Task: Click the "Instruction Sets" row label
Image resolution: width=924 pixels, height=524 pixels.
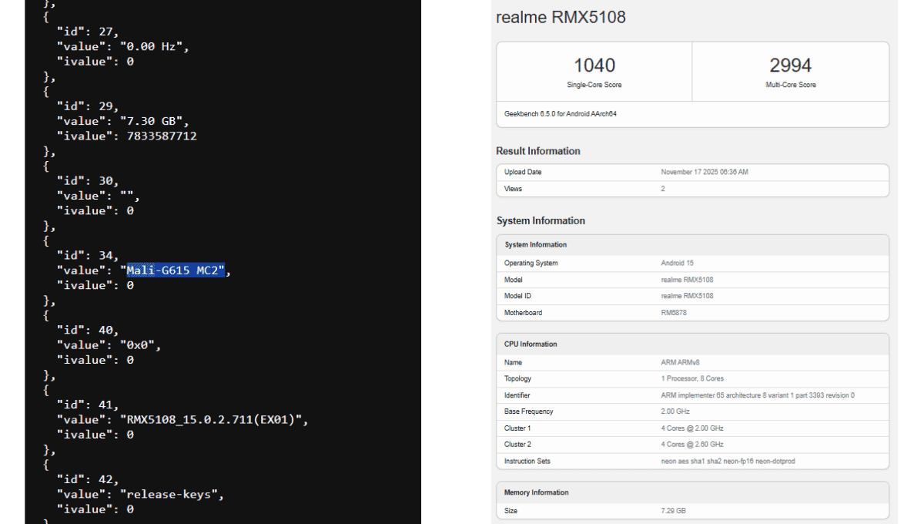Action: click(527, 462)
